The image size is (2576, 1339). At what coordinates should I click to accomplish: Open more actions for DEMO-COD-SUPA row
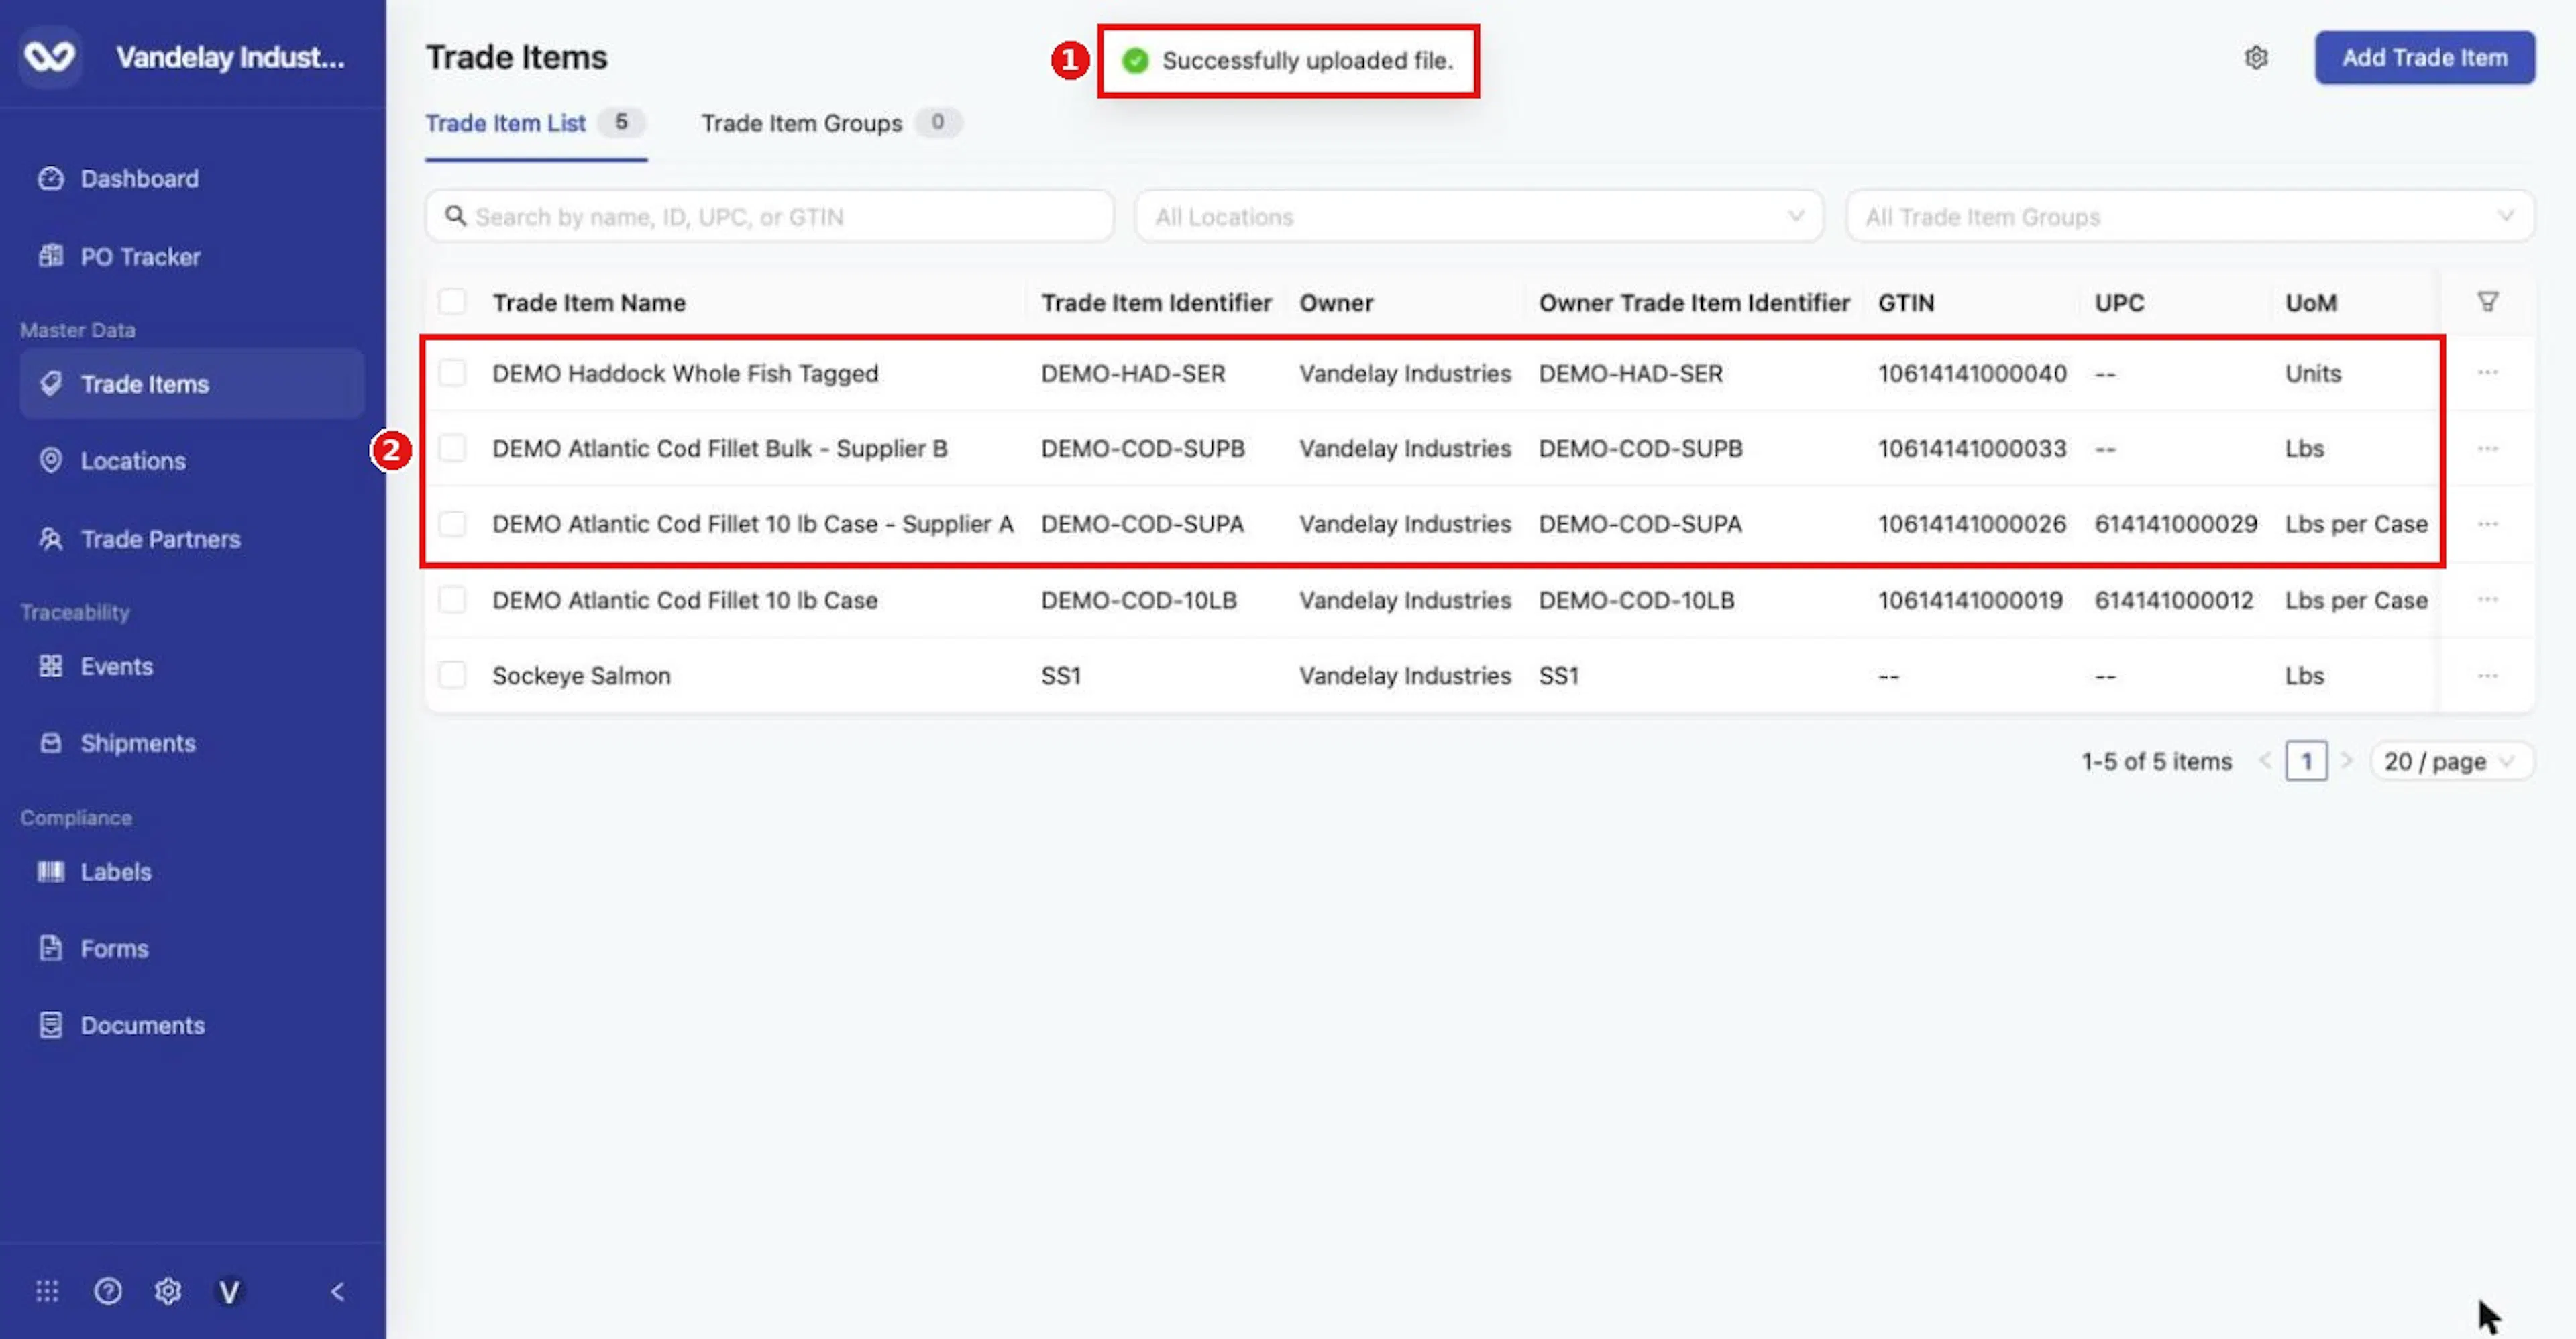(2487, 524)
